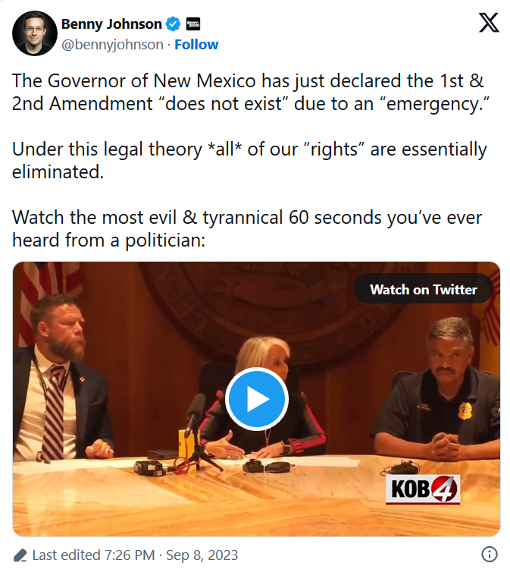Click the KOB 4 logo watermark
510x569 pixels.
tap(423, 489)
